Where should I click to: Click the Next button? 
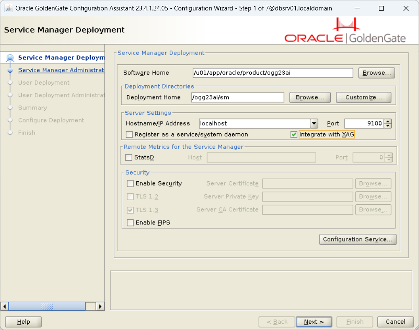(314, 322)
